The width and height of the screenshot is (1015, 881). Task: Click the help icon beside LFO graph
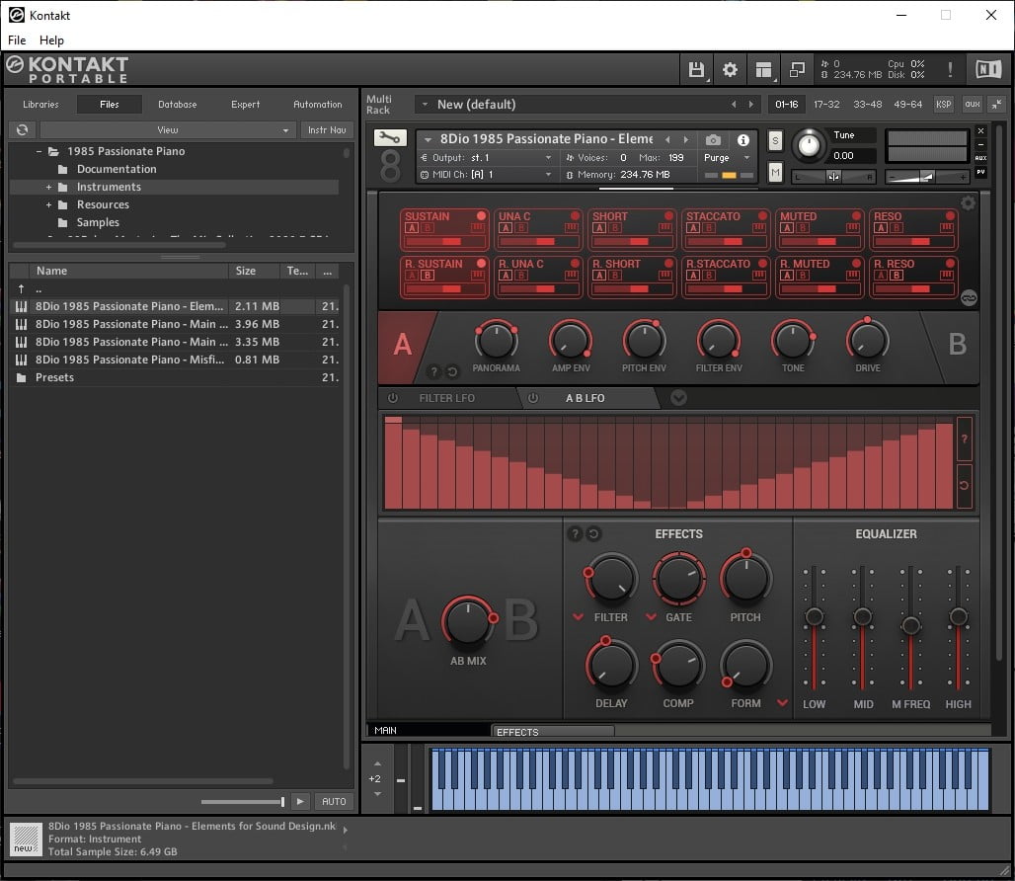(964, 439)
